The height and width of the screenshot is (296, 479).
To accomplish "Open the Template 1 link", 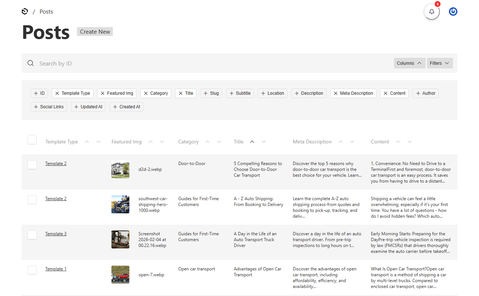I will pos(56,269).
